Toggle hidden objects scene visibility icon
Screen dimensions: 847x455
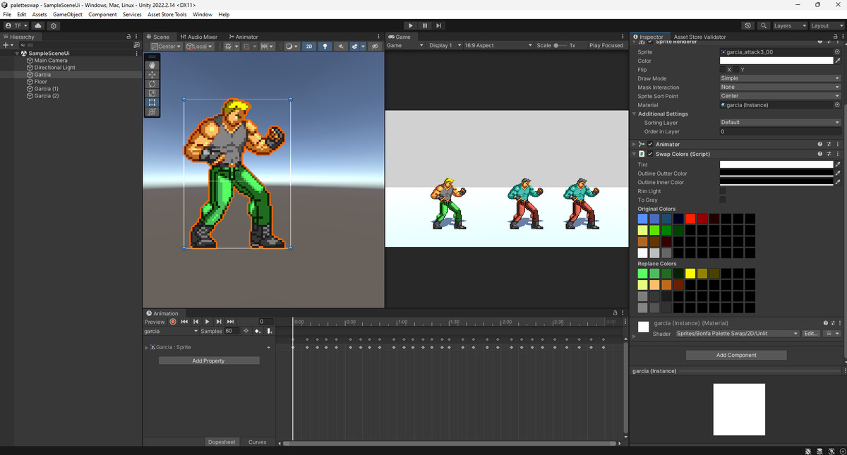coord(375,47)
